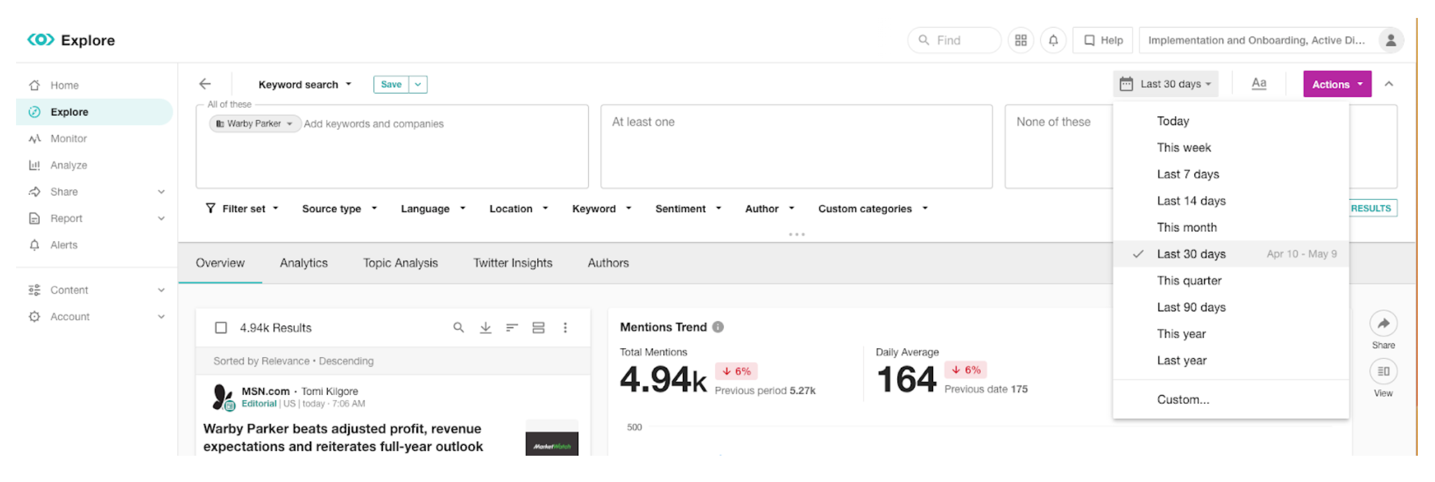
Task: Click the Help button
Action: point(1103,40)
